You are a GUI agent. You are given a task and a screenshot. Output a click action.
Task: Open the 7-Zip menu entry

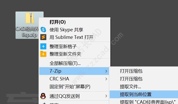pos(74,71)
